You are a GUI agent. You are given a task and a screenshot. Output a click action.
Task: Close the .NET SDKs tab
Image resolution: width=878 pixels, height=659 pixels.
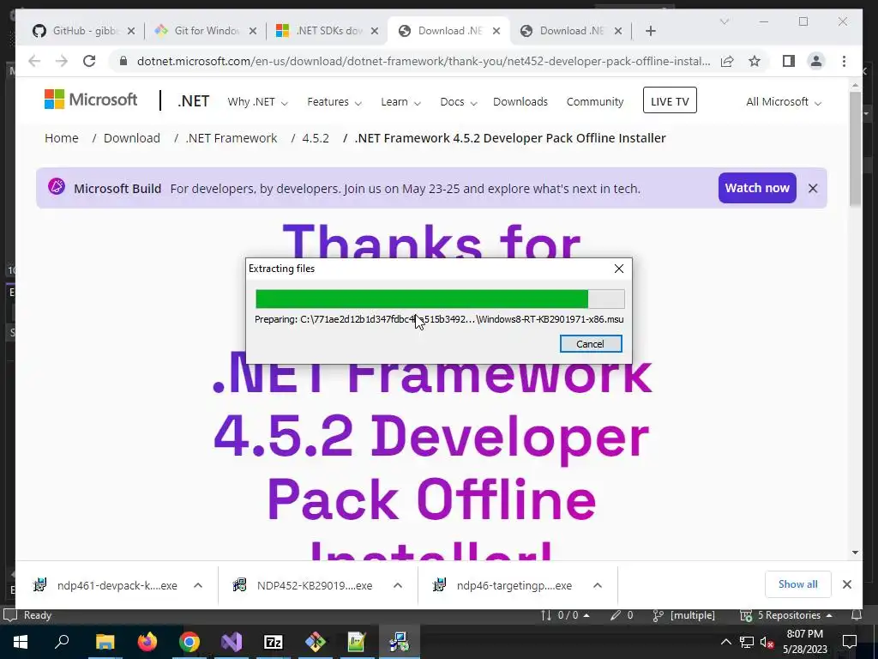tap(375, 31)
